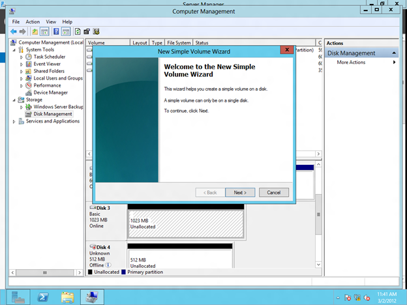Click the Back arrow toolbar icon
The width and height of the screenshot is (407, 305).
pos(13,31)
